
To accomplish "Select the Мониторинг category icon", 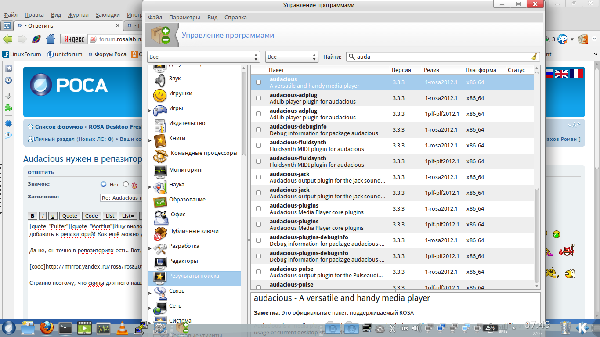I will (x=160, y=170).
